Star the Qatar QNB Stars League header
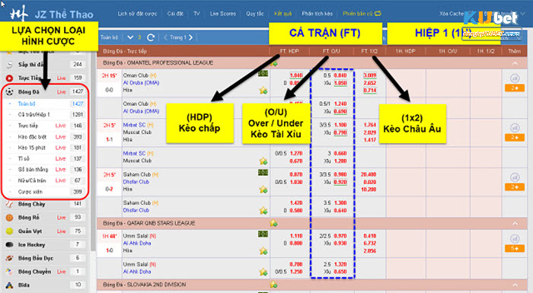Image resolution: width=533 pixels, height=293 pixels. coord(273,223)
